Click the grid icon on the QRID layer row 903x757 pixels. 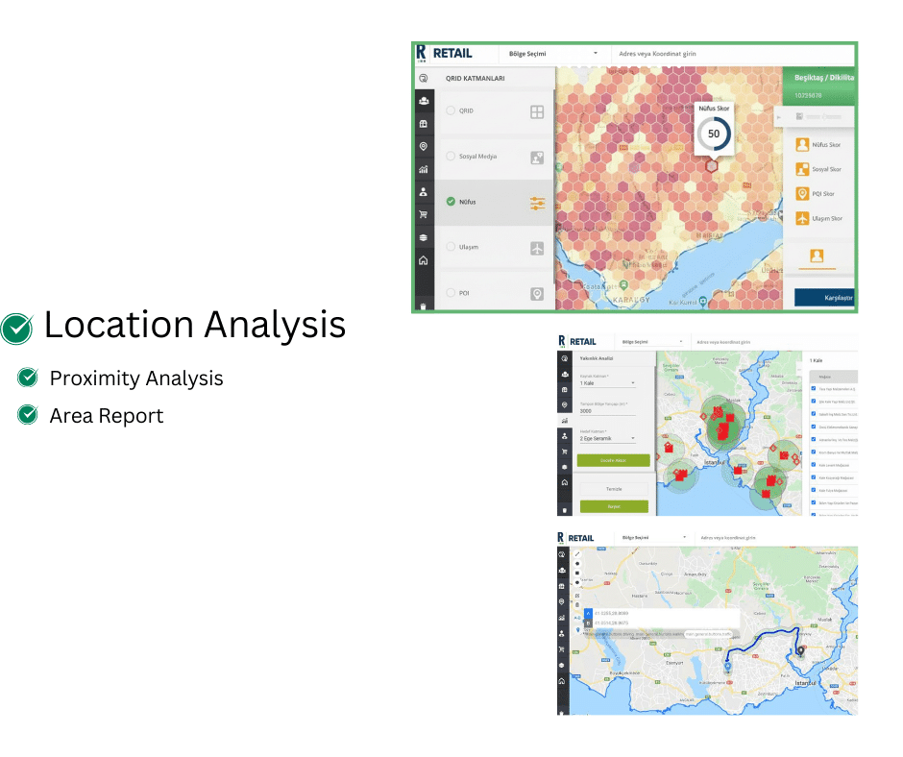point(537,111)
